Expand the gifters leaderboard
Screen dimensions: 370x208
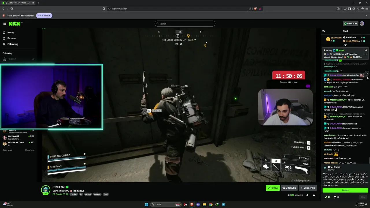[x=345, y=45]
